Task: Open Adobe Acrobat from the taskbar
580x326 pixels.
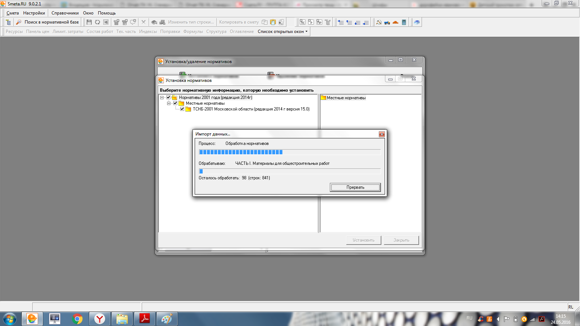Action: [145, 319]
